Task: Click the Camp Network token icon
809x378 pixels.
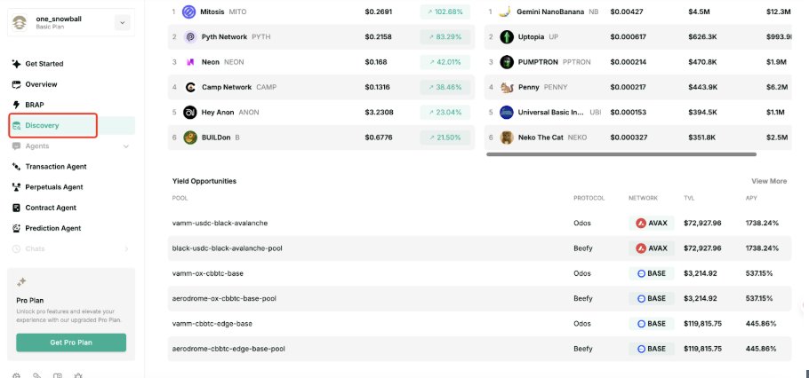Action: pyautogui.click(x=189, y=88)
